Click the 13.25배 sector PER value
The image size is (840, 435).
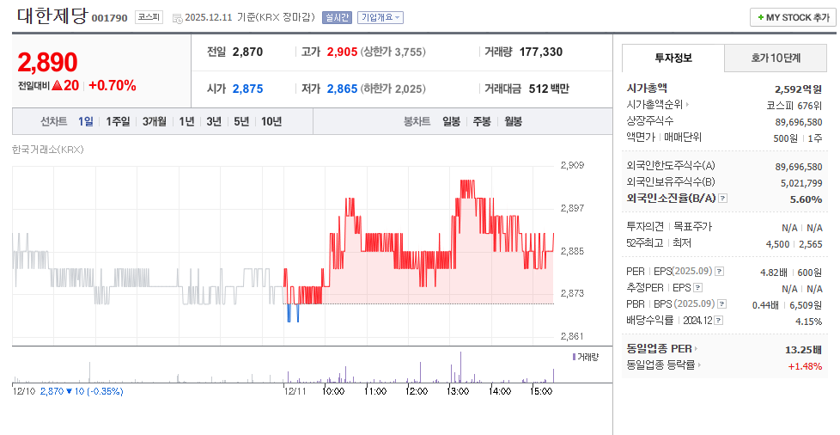pos(804,350)
